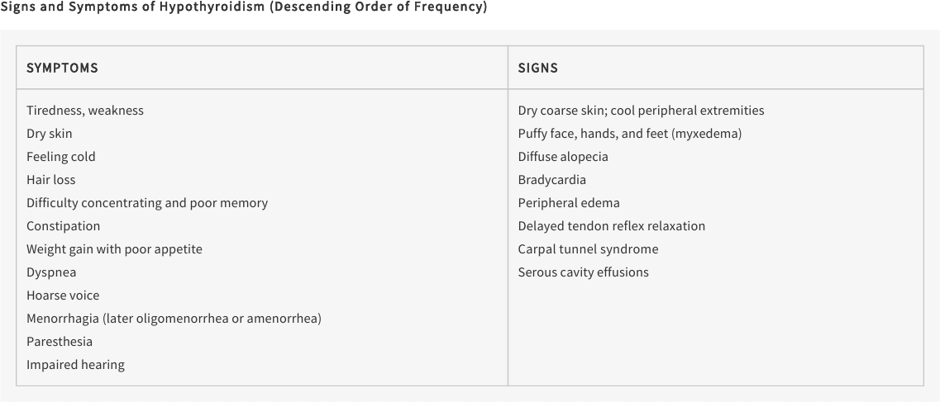Image resolution: width=940 pixels, height=402 pixels.
Task: Click the 'Dry skin' symptom row
Action: (49, 134)
